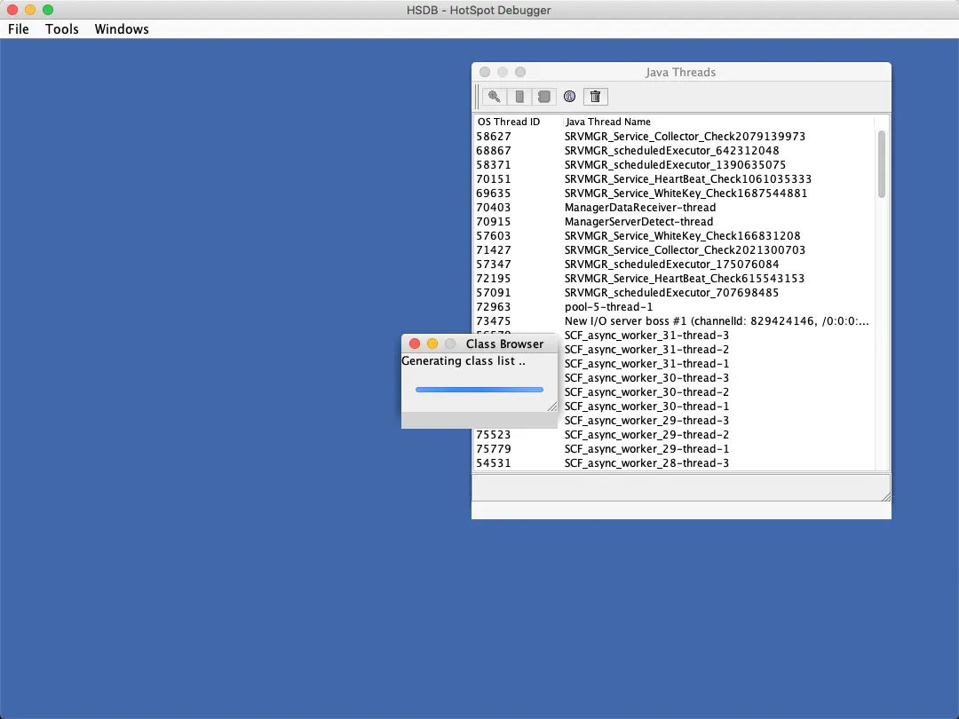Close the Class Browser window
The image size is (959, 719).
point(415,344)
